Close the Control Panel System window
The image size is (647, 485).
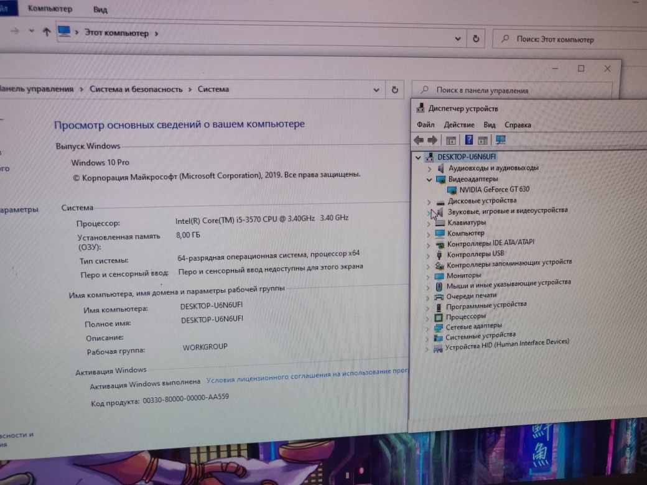[607, 69]
